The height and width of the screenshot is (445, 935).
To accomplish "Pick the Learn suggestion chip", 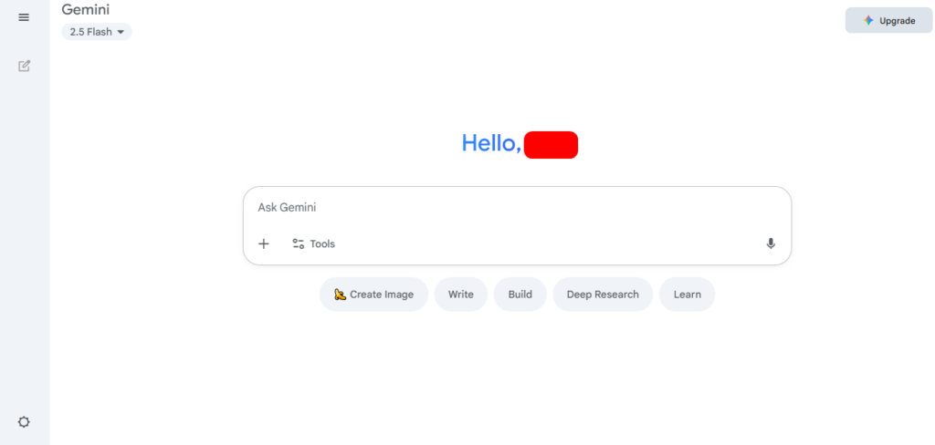I will pos(688,295).
